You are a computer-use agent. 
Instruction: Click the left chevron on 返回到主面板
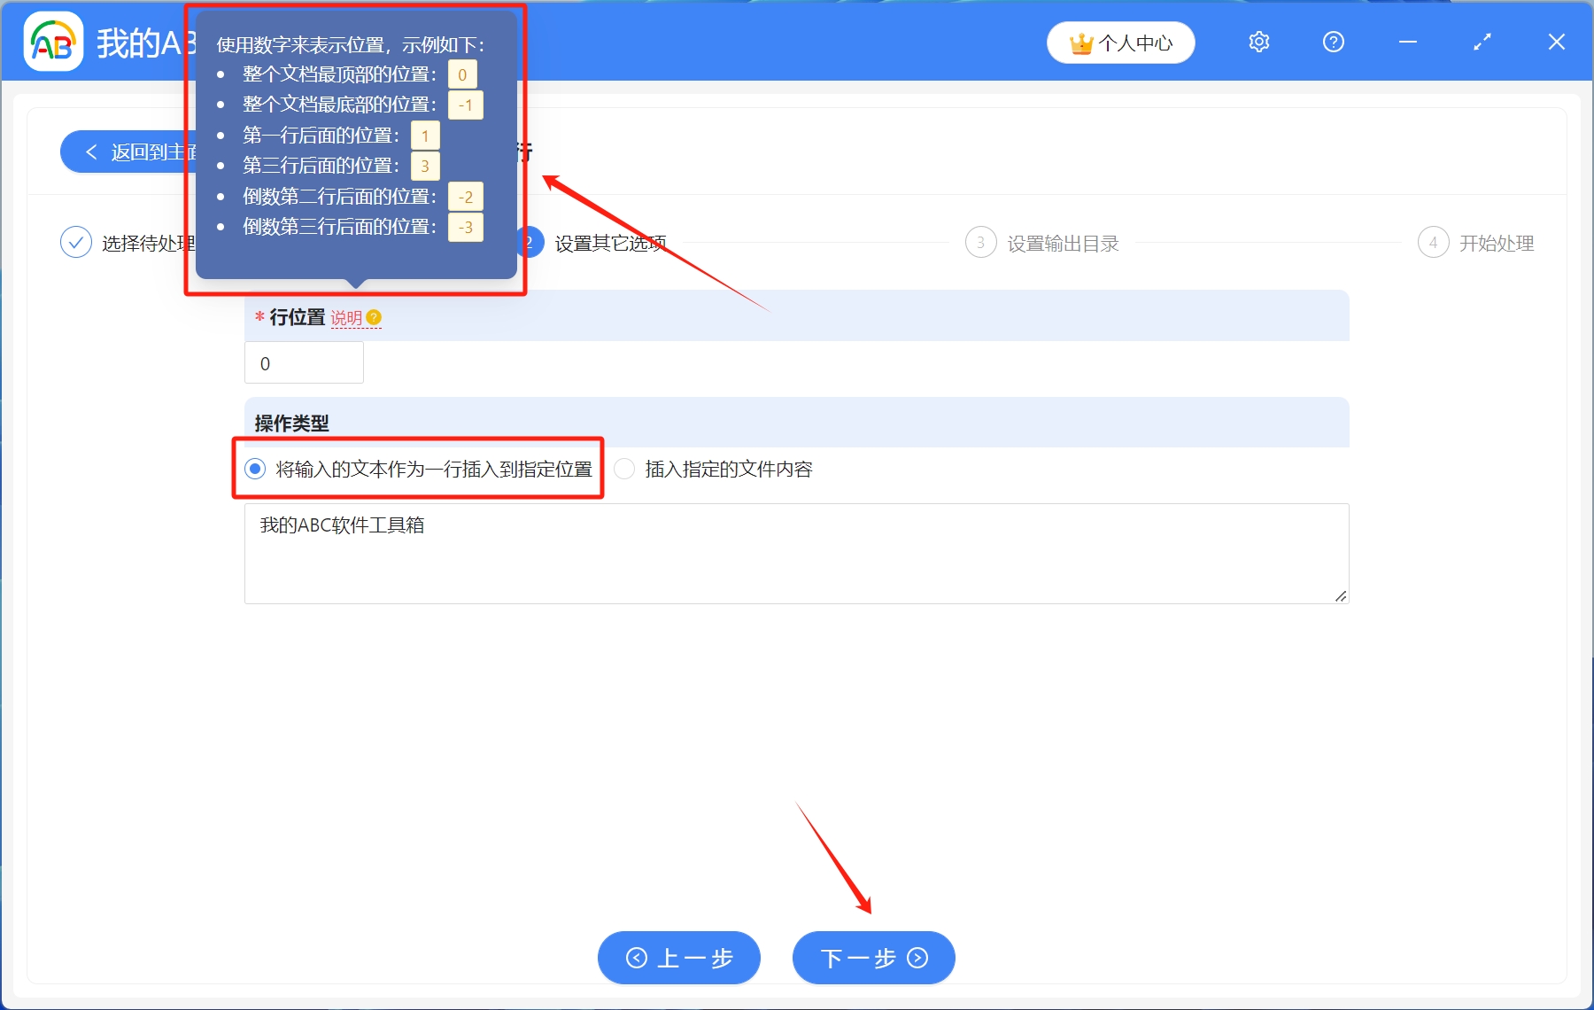92,151
